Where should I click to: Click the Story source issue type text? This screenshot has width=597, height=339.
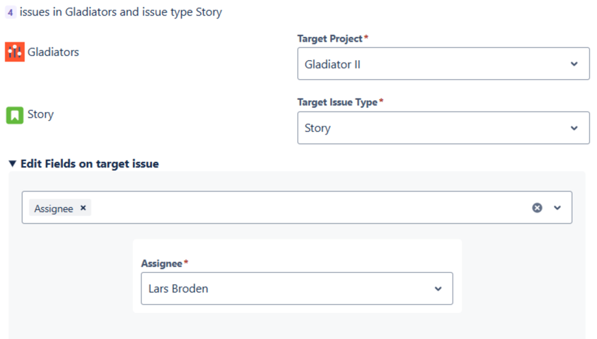tap(40, 115)
